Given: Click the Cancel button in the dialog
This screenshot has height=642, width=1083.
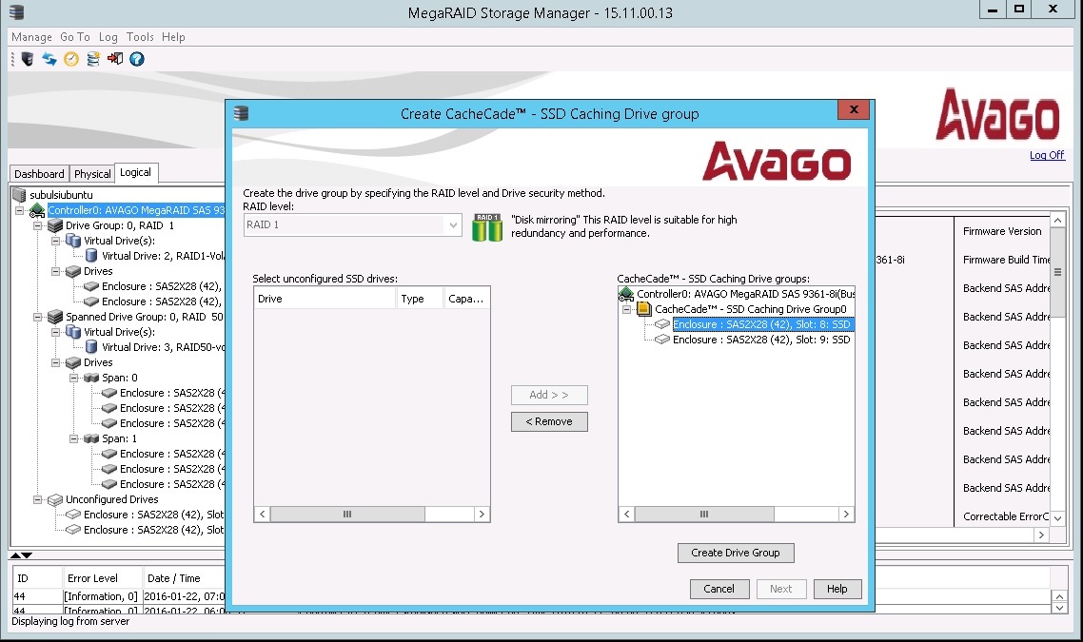Looking at the screenshot, I should (x=719, y=589).
